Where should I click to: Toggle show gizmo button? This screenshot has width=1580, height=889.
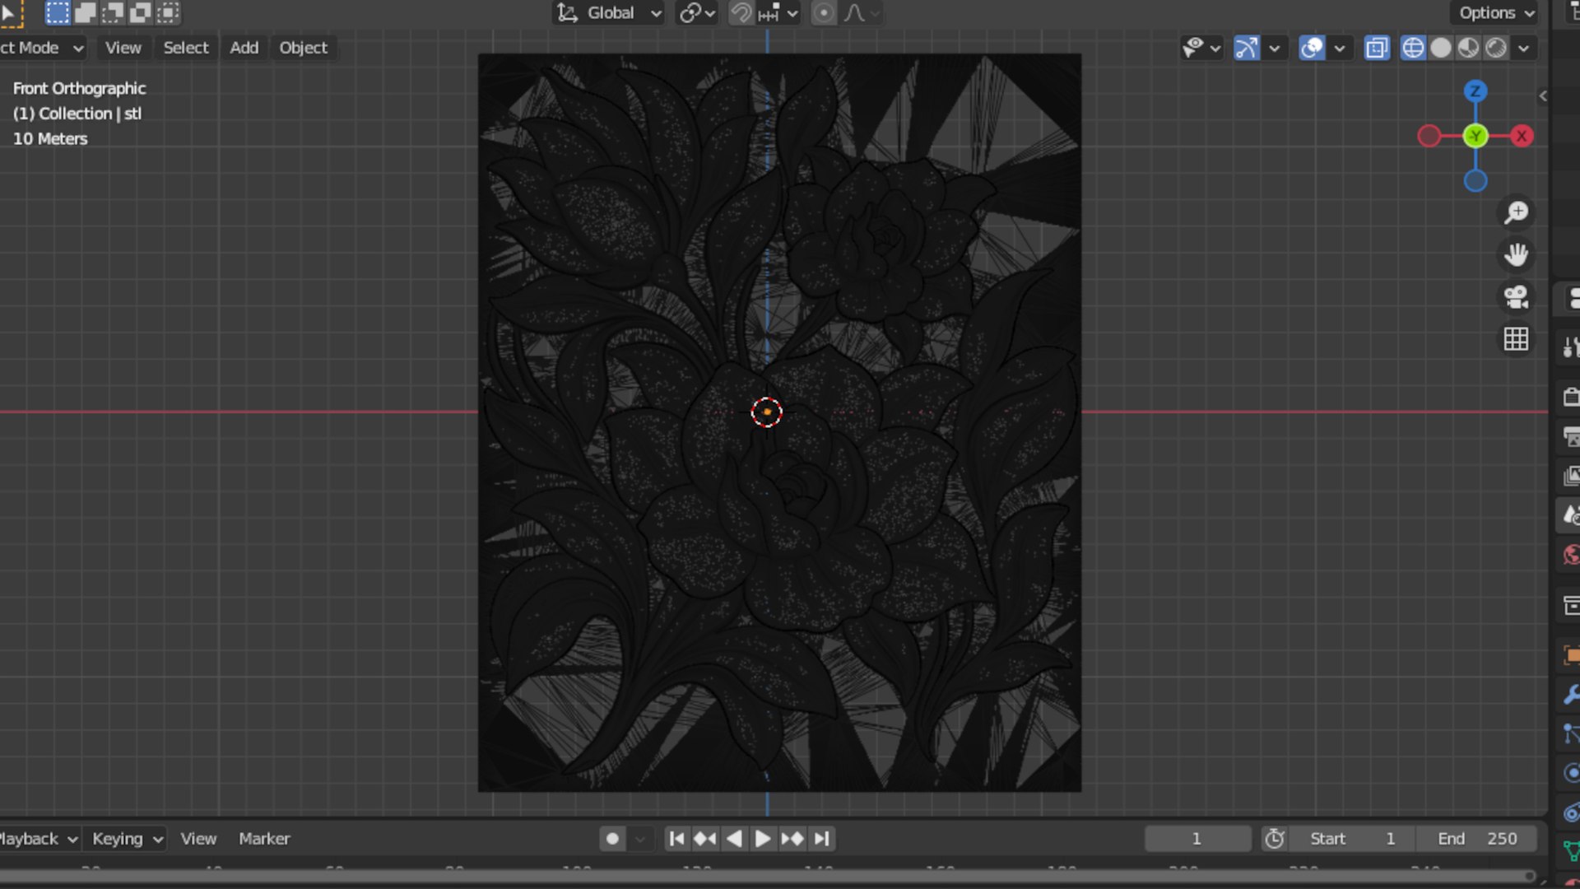(1247, 48)
